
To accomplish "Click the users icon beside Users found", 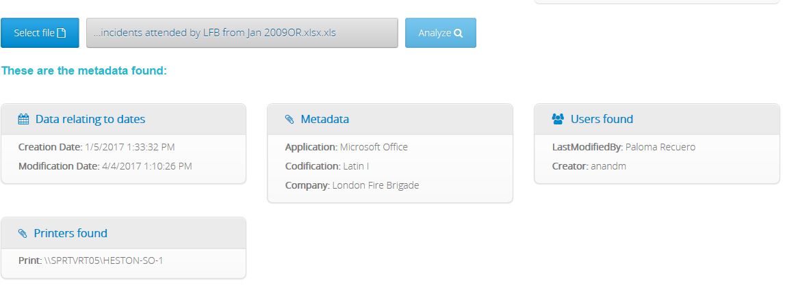I will coord(557,119).
